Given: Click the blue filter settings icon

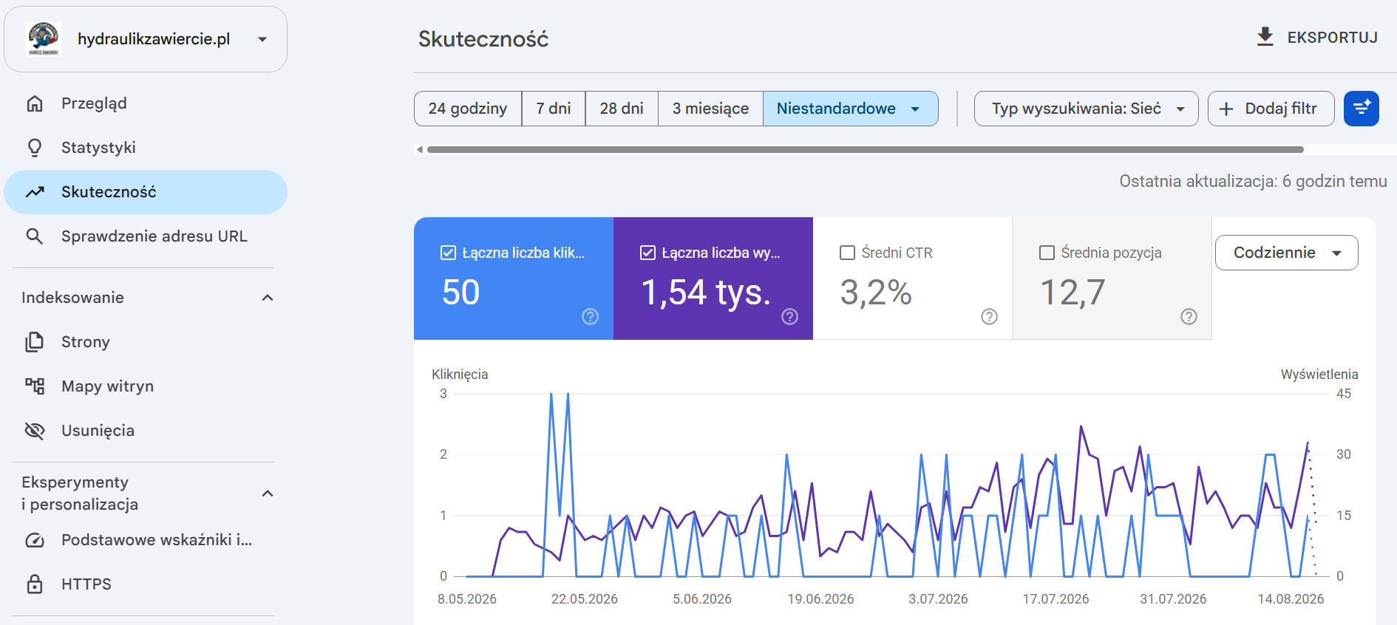Looking at the screenshot, I should point(1362,109).
